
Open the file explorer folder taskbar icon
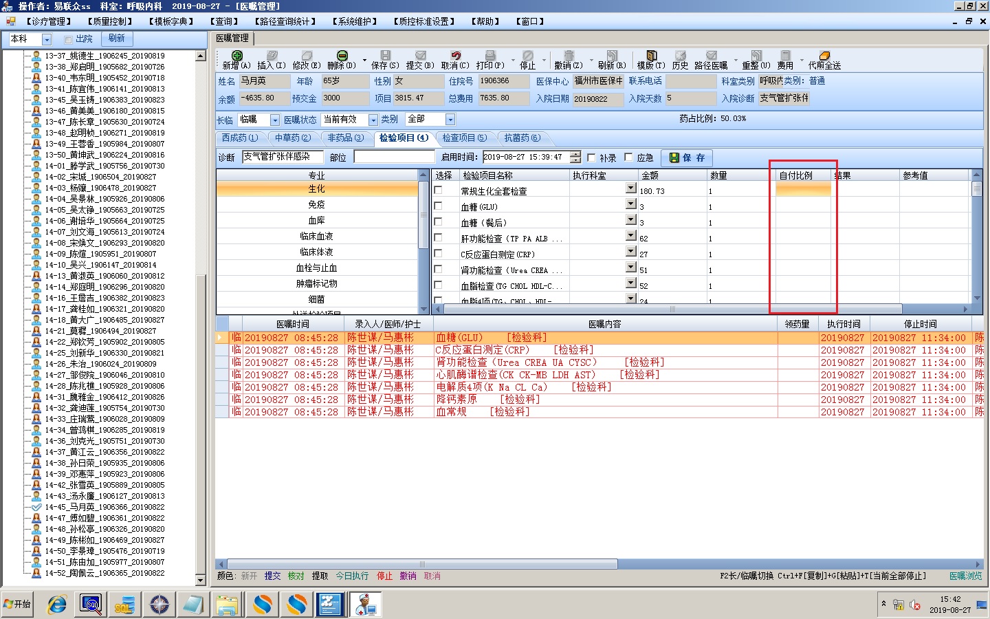coord(227,605)
